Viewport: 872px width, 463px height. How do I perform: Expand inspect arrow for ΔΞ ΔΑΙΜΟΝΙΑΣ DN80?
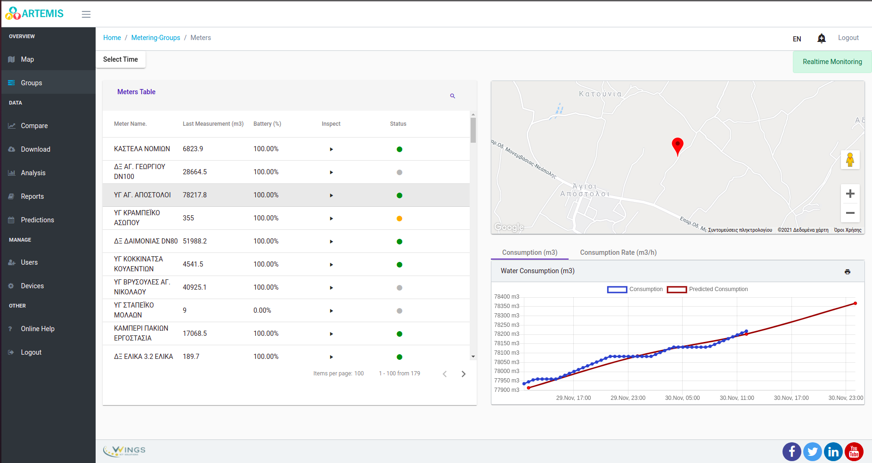[x=331, y=242]
